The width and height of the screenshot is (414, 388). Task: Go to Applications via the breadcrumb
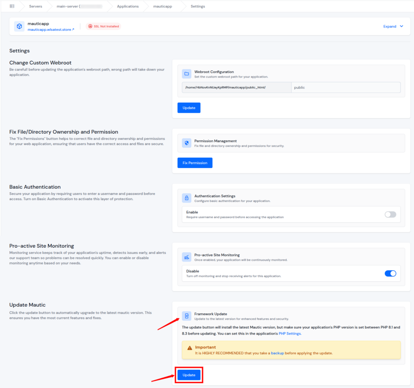pos(128,6)
